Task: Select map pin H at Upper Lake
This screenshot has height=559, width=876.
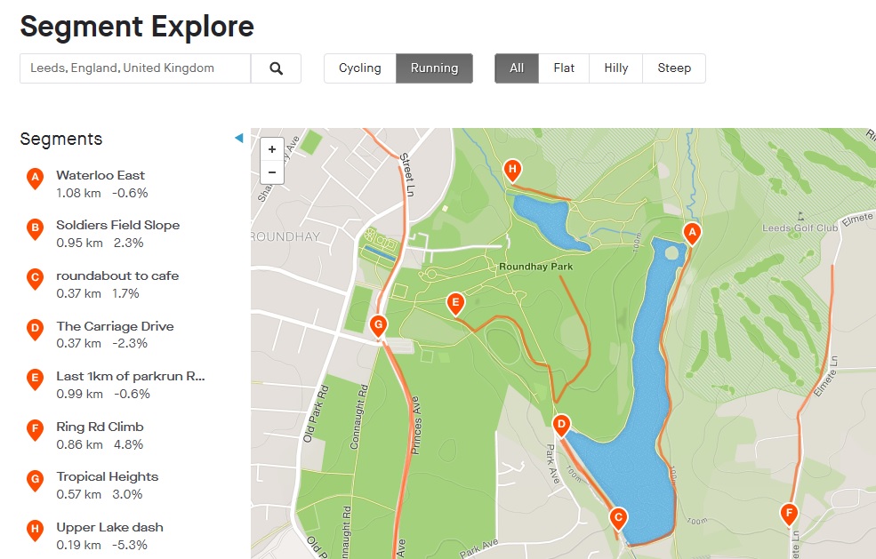Action: (x=511, y=169)
